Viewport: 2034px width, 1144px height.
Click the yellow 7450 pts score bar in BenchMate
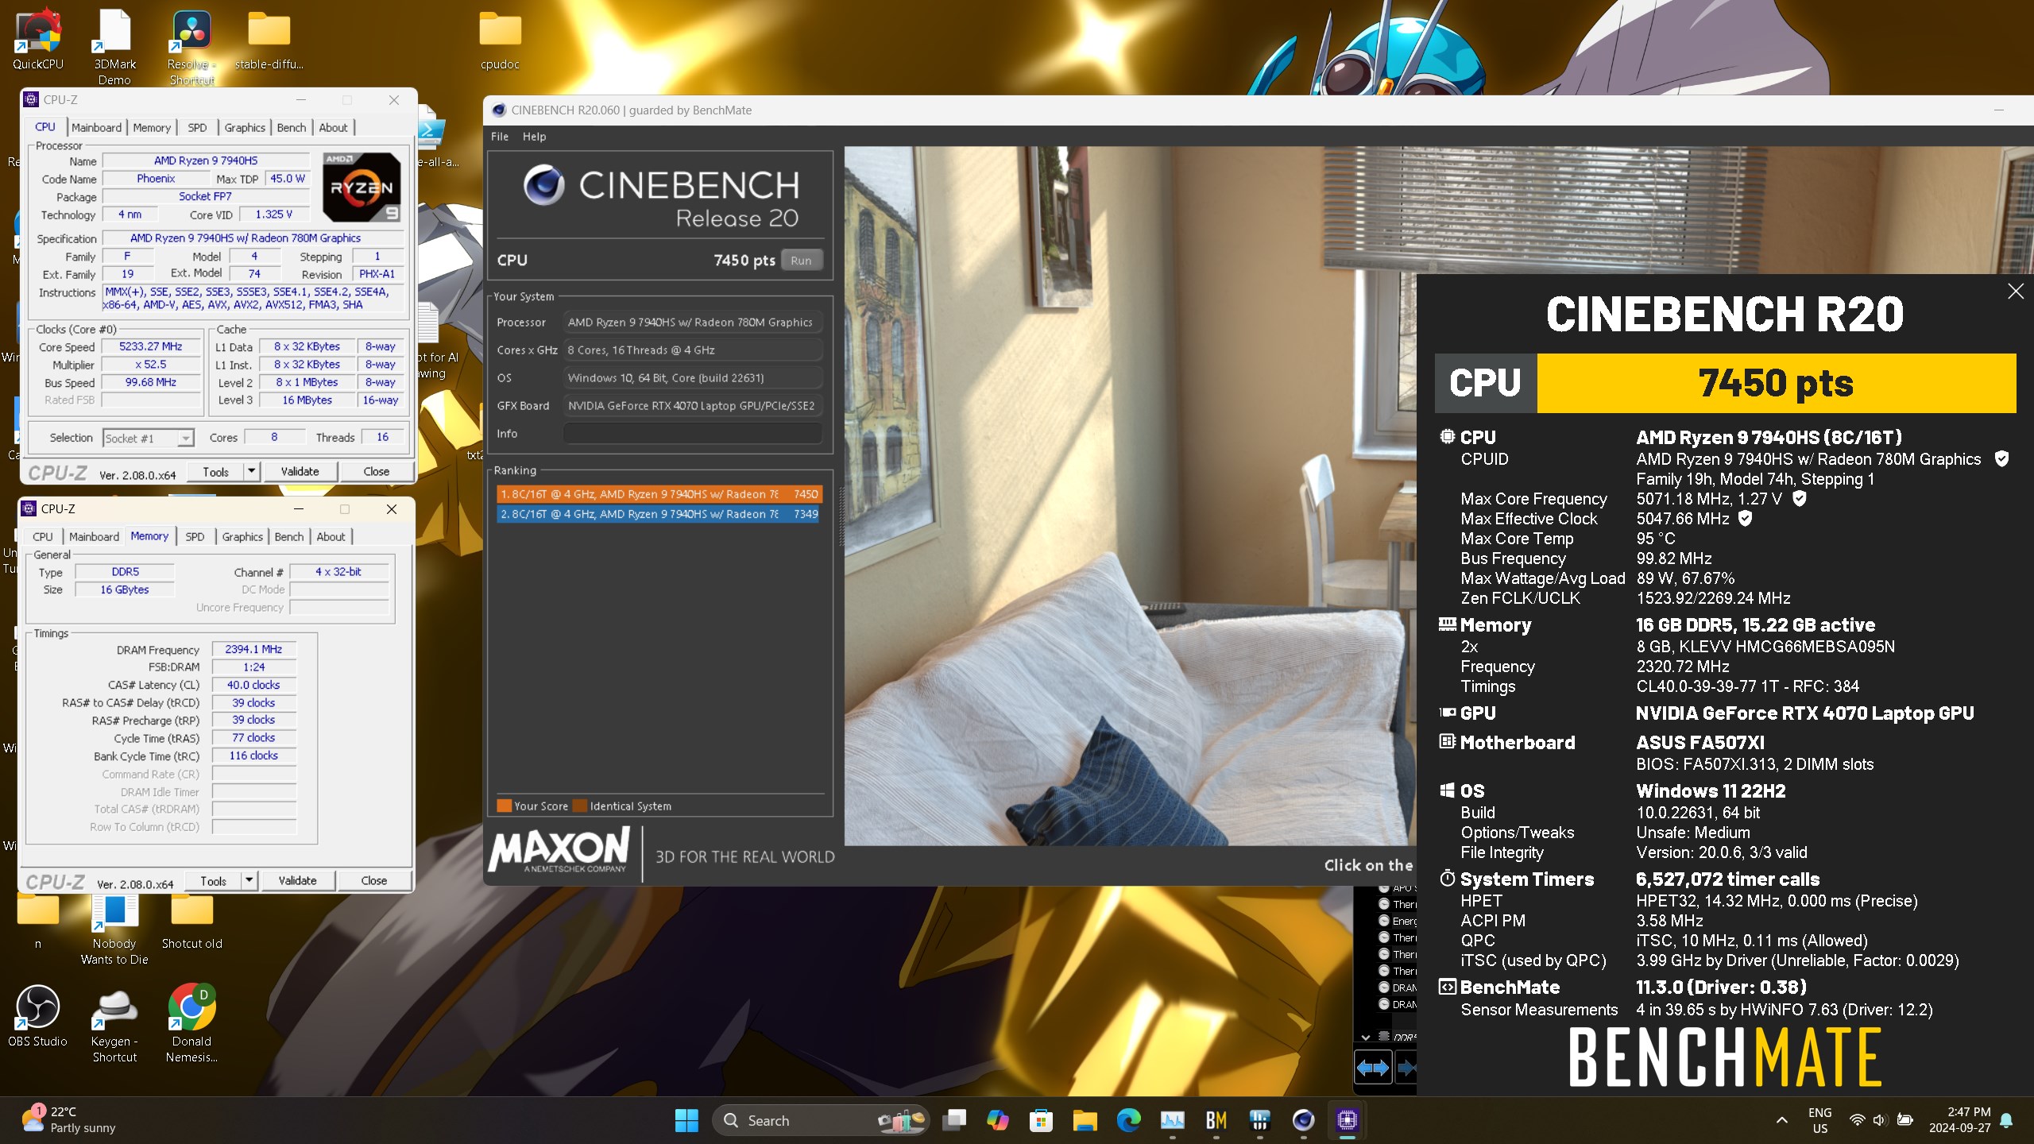click(x=1777, y=383)
